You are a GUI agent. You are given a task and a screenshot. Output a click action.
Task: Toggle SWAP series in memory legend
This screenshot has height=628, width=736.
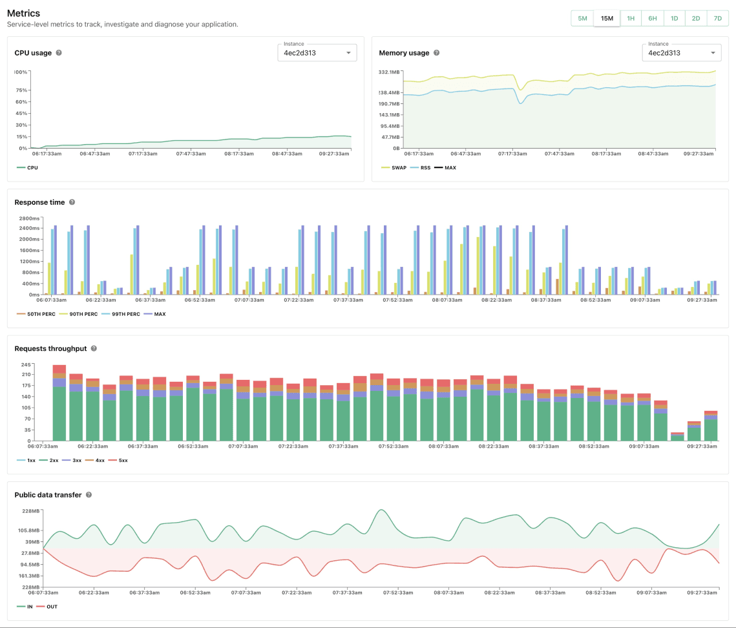(x=394, y=167)
